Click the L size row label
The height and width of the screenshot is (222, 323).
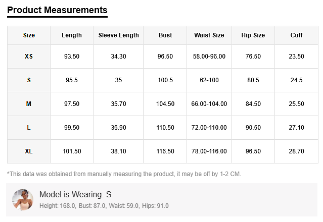coord(29,128)
